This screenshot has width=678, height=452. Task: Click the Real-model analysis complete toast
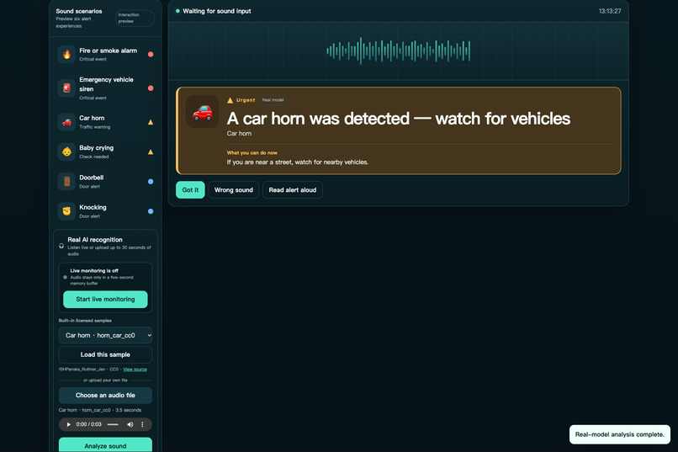click(x=620, y=434)
